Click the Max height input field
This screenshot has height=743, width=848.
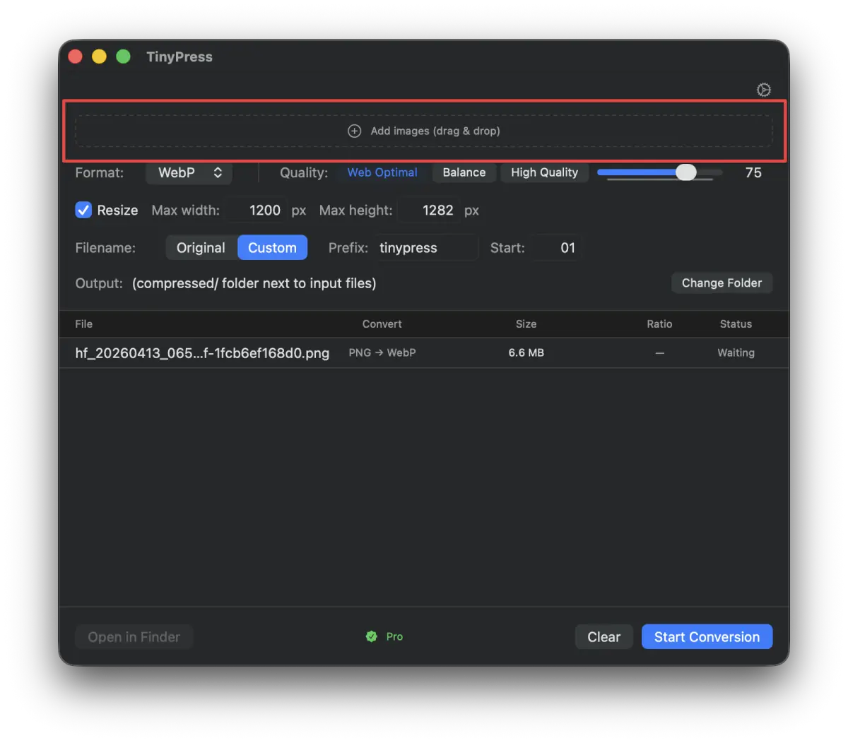point(430,210)
